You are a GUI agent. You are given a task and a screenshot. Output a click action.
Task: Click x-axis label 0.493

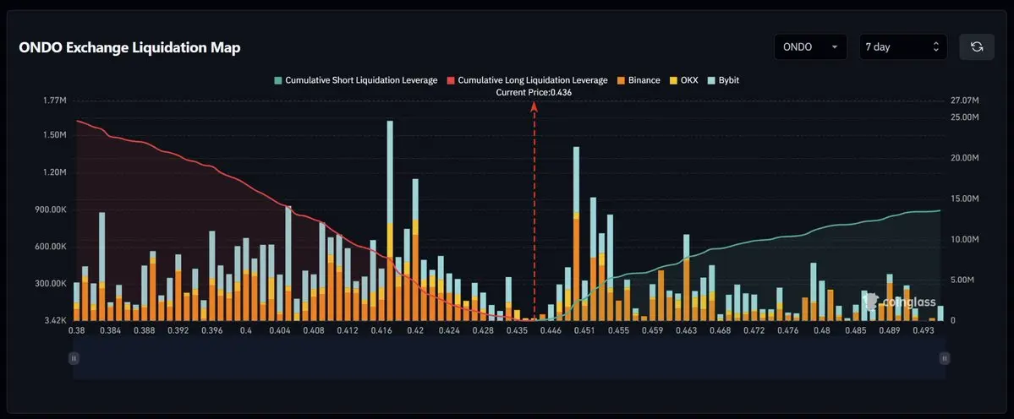(x=924, y=330)
